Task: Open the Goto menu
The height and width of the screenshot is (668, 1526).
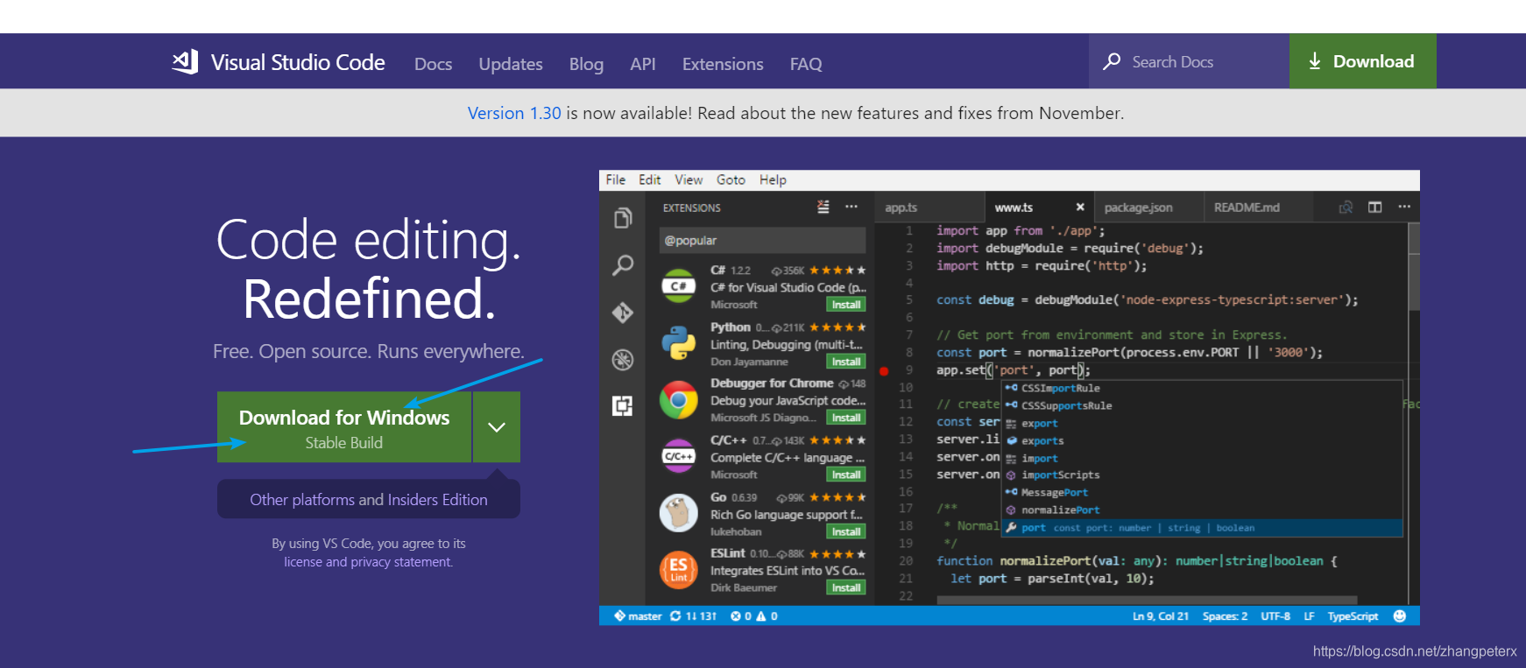Action: (731, 179)
